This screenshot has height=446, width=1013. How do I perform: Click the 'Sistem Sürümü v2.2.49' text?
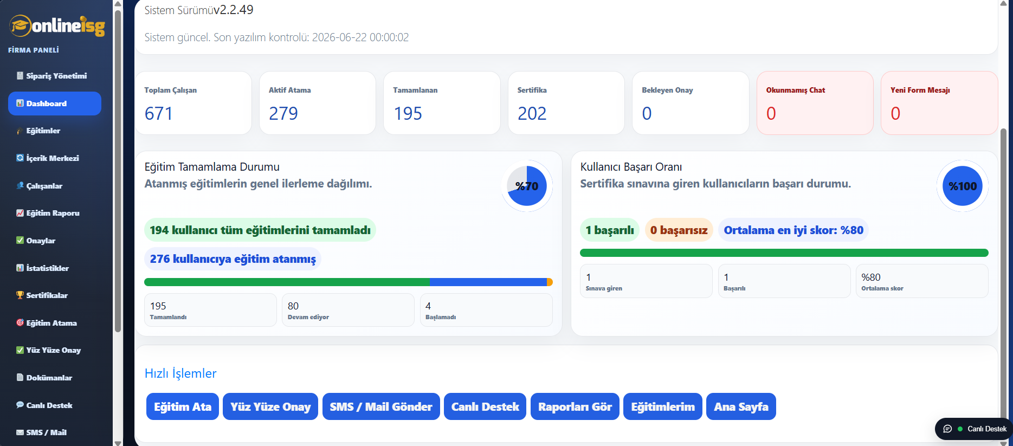click(x=199, y=10)
